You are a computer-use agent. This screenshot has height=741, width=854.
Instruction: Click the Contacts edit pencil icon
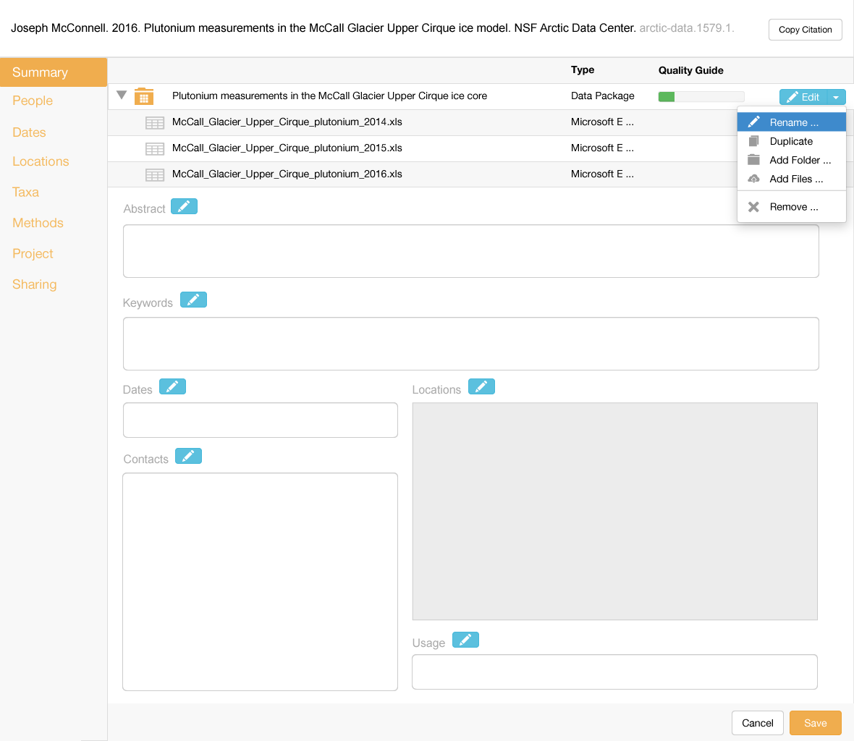click(x=188, y=456)
